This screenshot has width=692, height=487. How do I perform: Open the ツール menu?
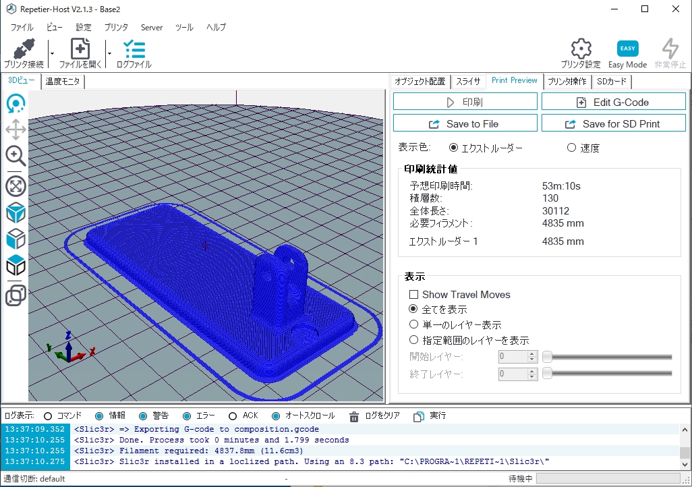[184, 28]
